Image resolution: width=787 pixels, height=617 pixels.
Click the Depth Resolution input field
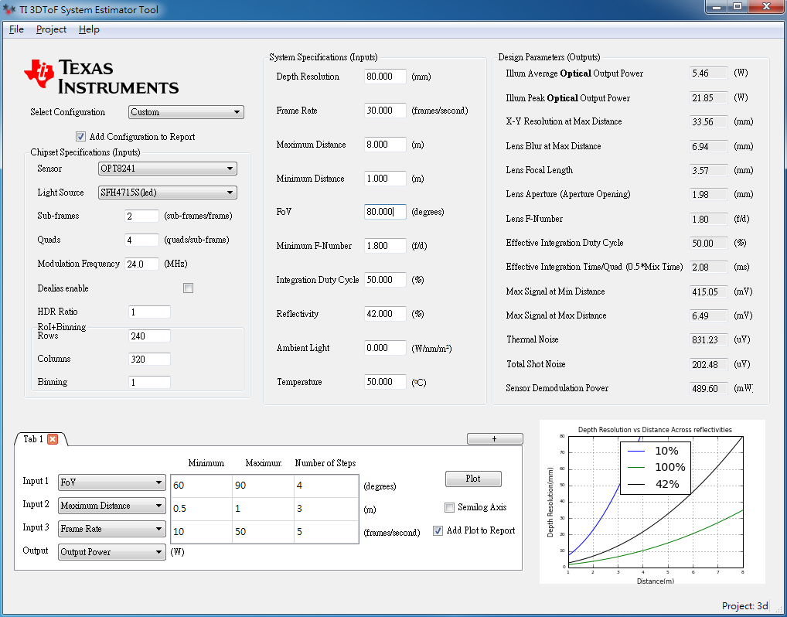tap(385, 77)
